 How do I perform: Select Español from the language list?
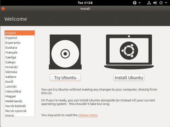[20, 38]
